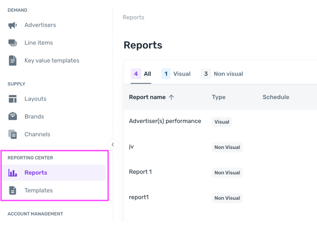Click the Brands briefcase icon
The height and width of the screenshot is (228, 317).
coord(12,117)
